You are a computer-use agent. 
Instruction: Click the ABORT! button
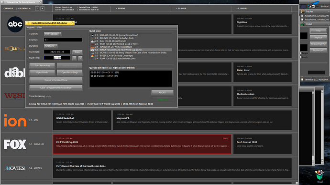click(x=163, y=92)
